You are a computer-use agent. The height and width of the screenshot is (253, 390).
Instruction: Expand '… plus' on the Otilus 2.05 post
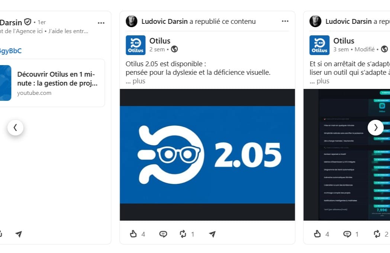coord(135,81)
